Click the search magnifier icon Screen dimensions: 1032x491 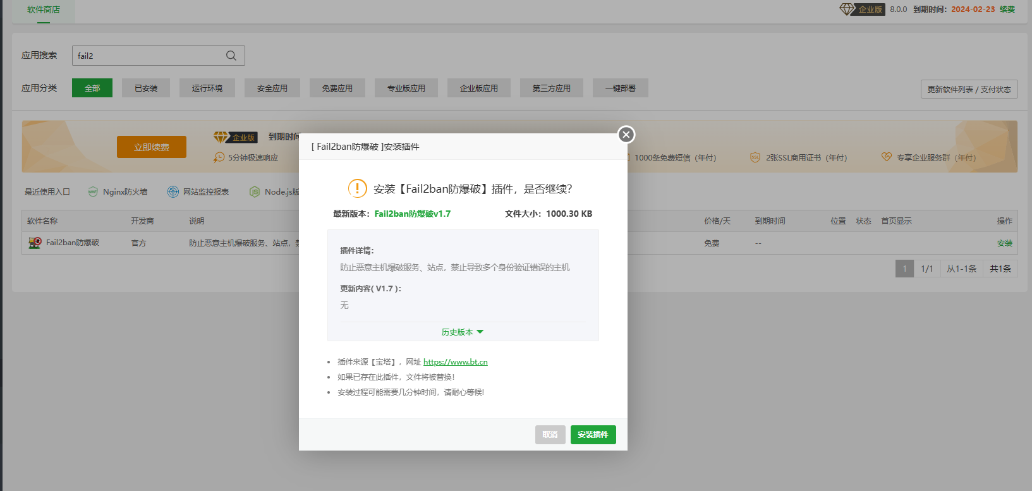(x=231, y=56)
